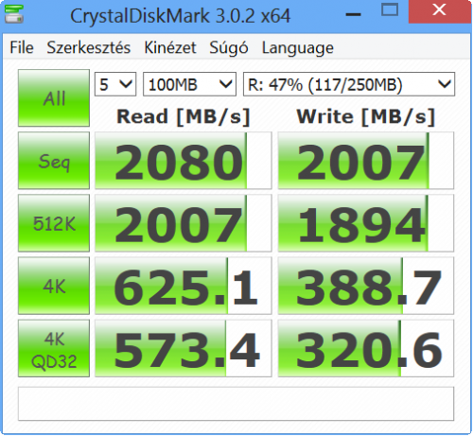The height and width of the screenshot is (436, 473).
Task: Open the test run count dropdown showing 5
Action: point(115,84)
